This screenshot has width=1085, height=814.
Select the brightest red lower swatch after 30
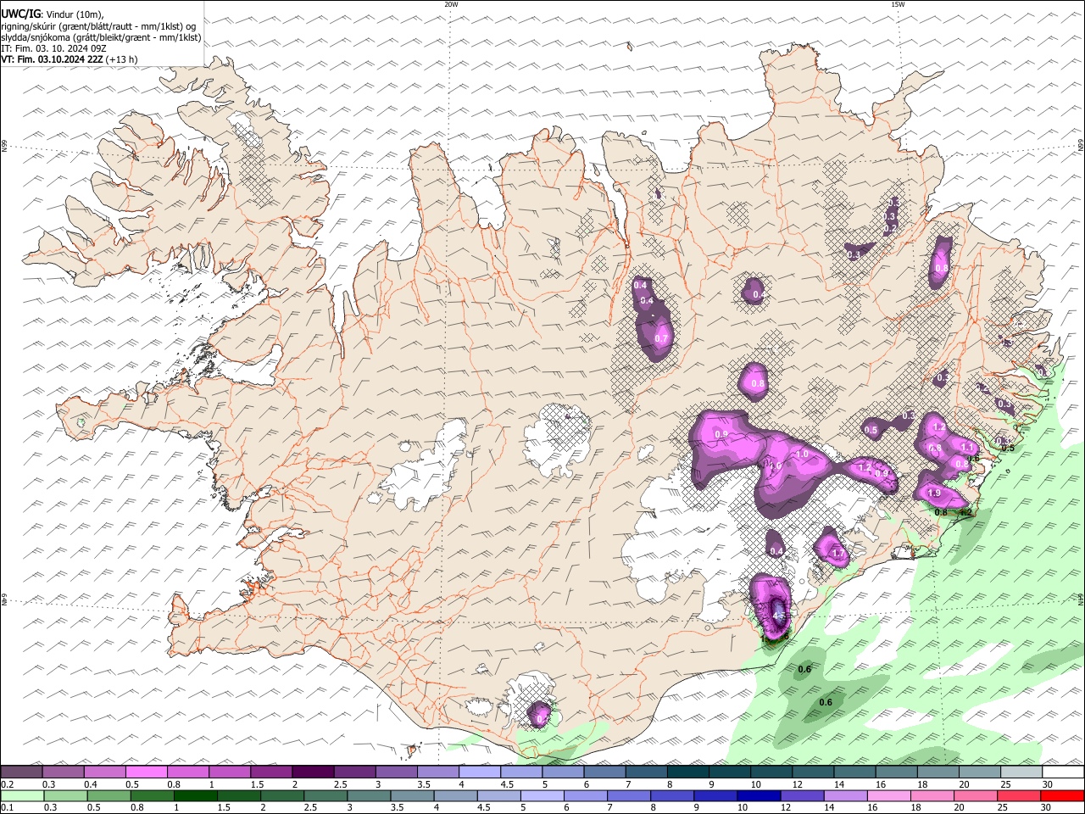pyautogui.click(x=1063, y=796)
